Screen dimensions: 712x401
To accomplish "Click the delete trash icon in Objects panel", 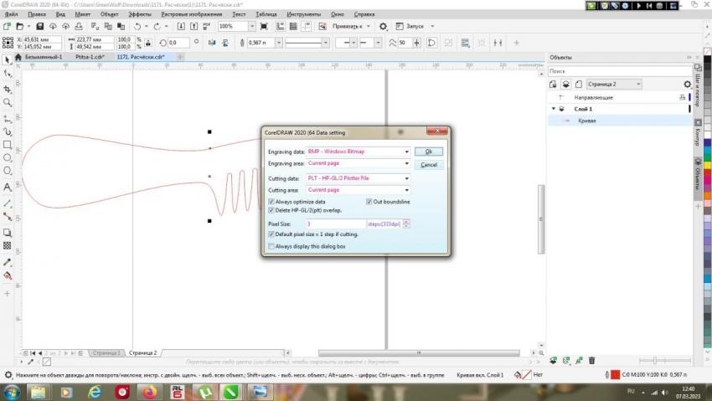I will (591, 360).
